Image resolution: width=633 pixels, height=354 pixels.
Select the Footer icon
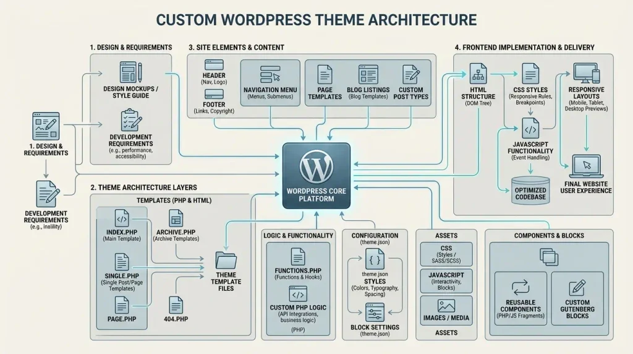214,94
